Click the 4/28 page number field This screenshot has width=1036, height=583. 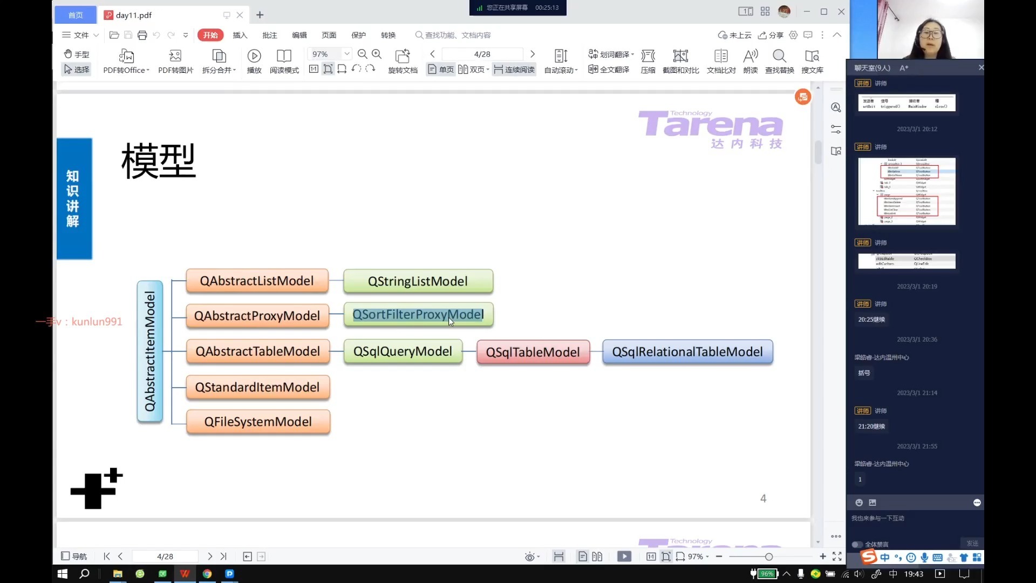pos(482,54)
